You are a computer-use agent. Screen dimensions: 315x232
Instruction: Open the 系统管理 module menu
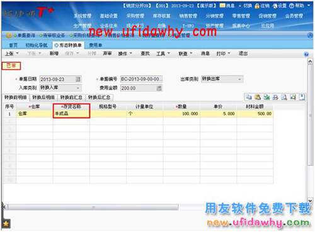click(x=83, y=16)
